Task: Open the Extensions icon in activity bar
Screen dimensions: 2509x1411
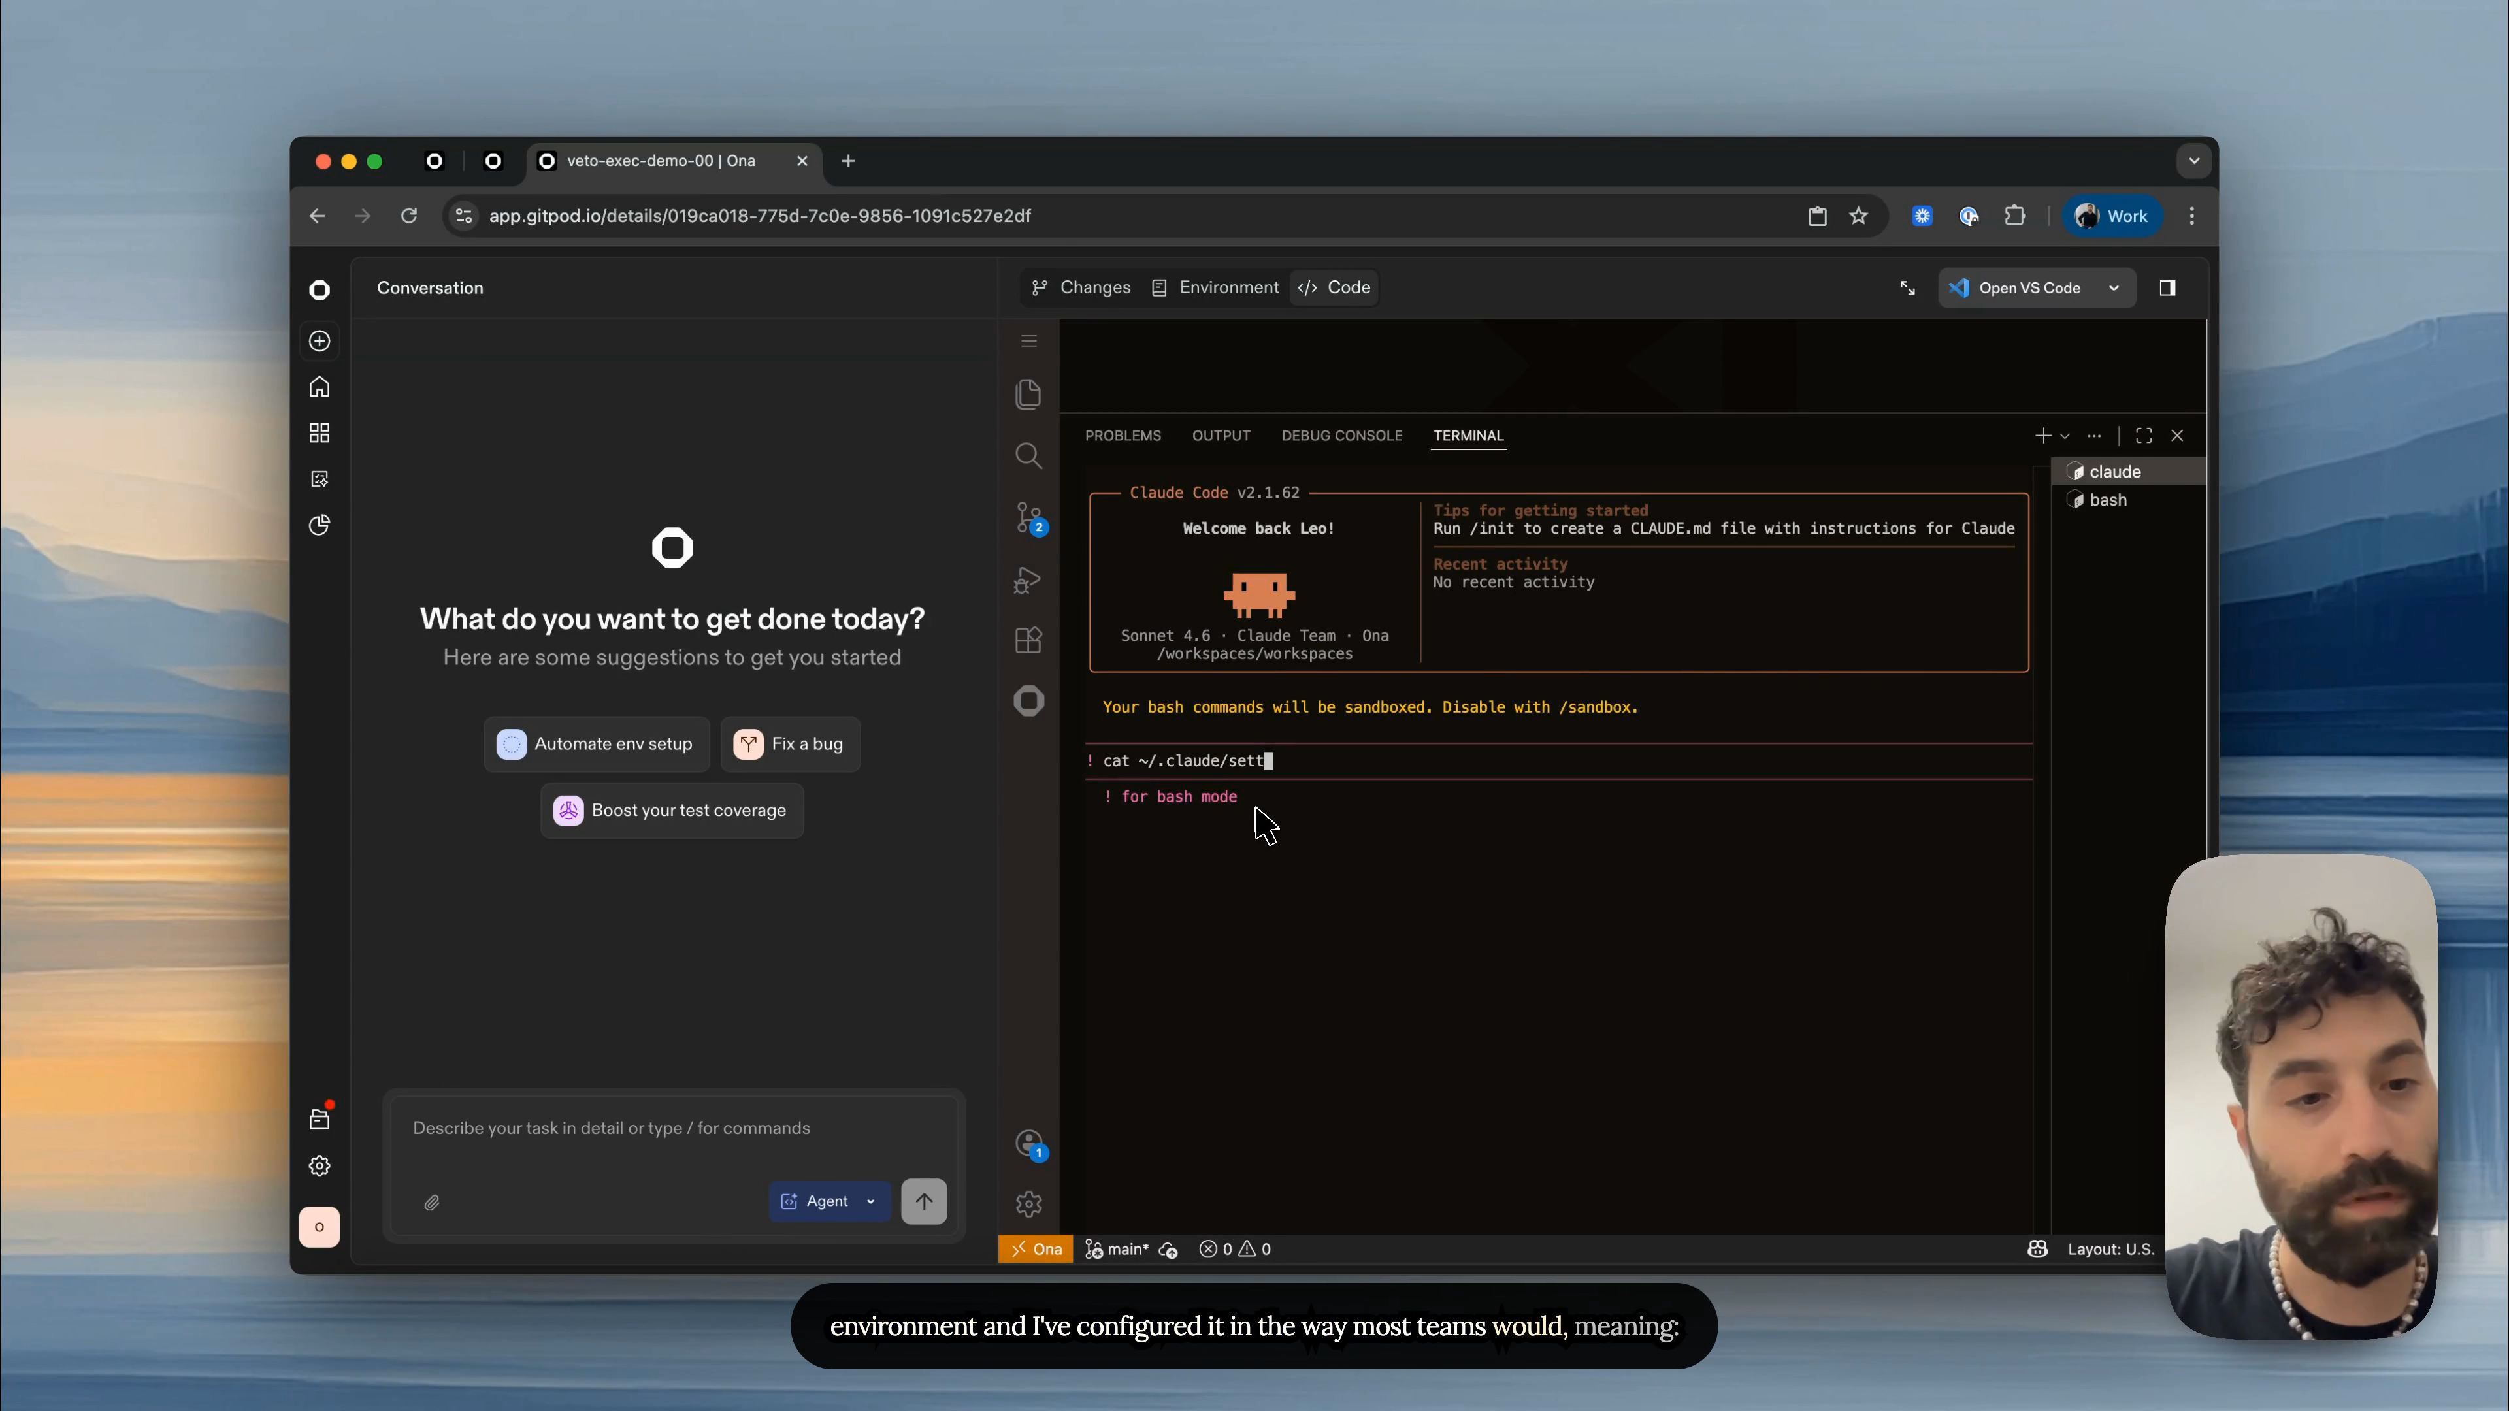Action: pos(1028,641)
